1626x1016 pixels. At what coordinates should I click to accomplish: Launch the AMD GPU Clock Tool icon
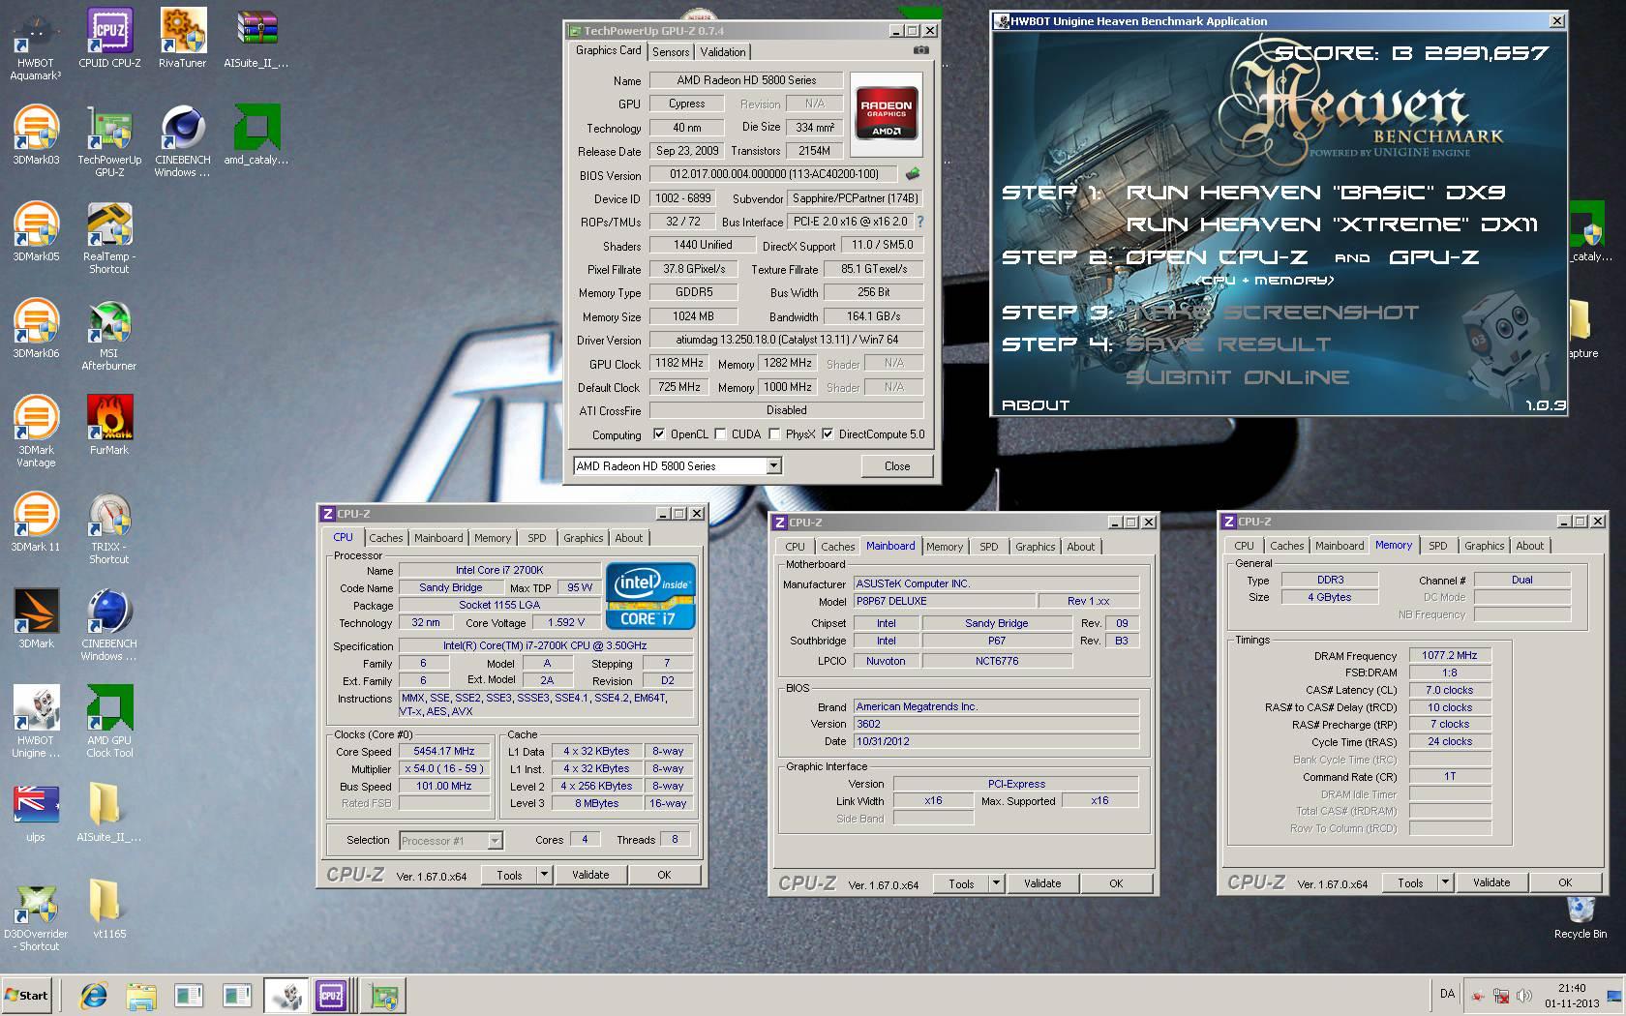click(109, 722)
